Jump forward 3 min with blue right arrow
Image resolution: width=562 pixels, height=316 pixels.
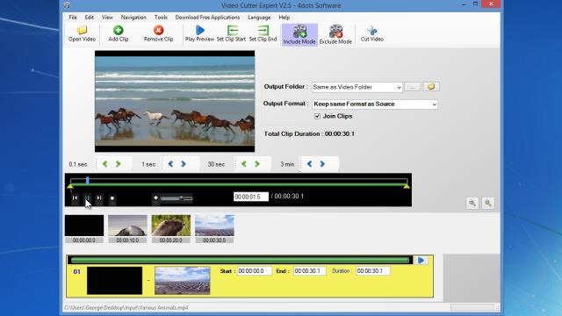click(322, 164)
